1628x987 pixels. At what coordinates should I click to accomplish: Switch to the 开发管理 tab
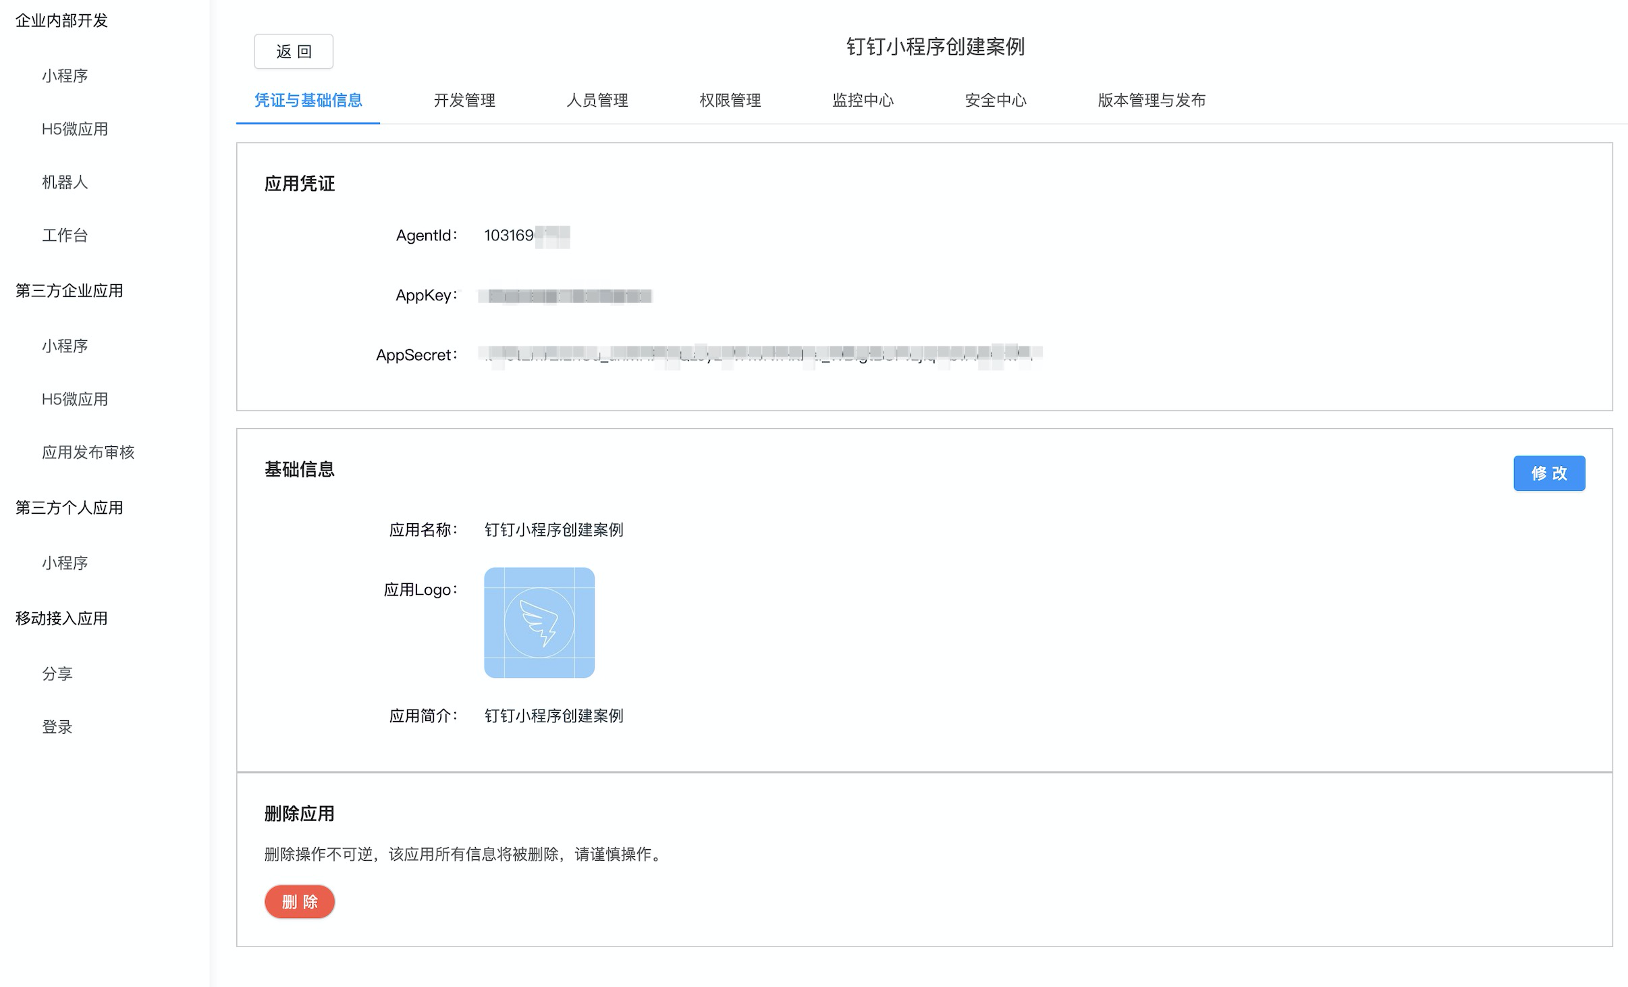pos(464,100)
